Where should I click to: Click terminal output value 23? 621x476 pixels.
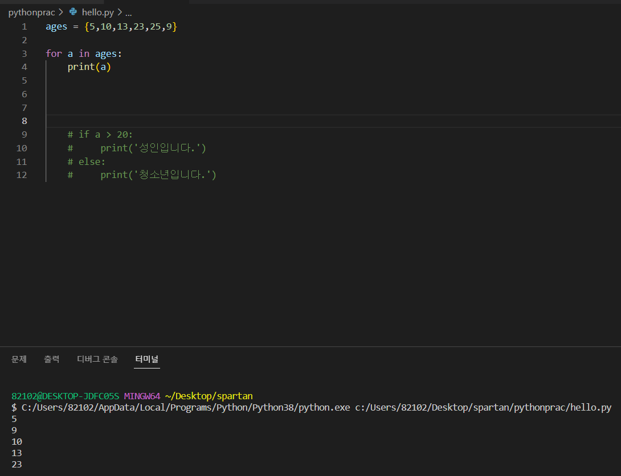point(17,465)
